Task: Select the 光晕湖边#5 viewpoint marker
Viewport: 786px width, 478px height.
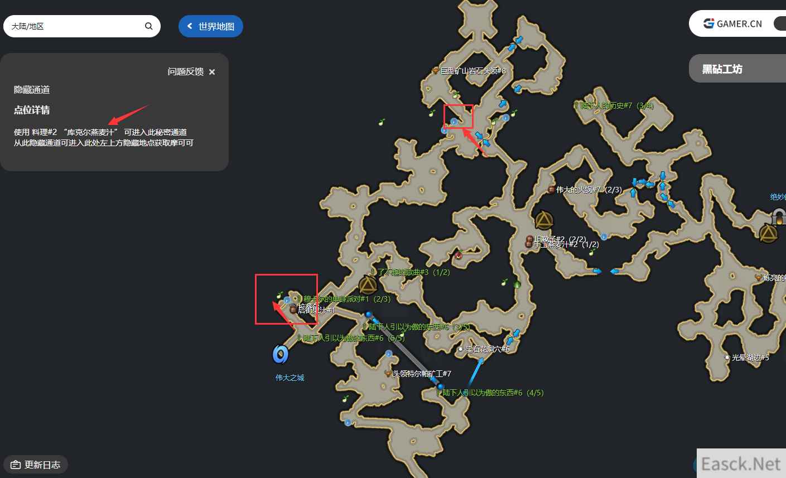Action: point(727,358)
